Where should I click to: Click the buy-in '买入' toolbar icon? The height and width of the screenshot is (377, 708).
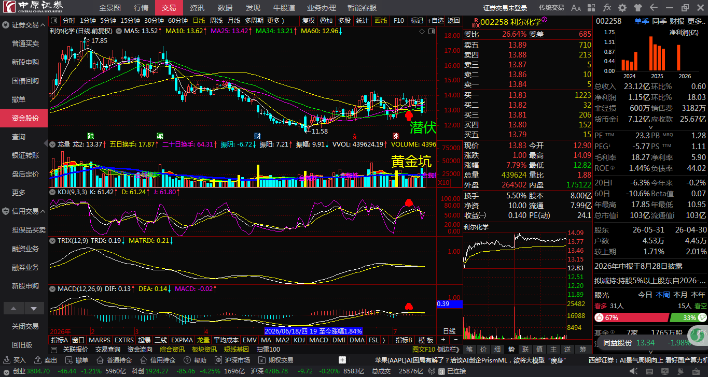pyautogui.click(x=15, y=360)
